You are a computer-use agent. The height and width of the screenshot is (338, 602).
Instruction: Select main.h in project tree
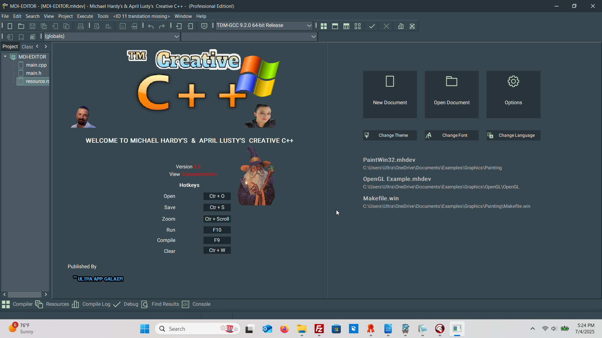tap(34, 73)
